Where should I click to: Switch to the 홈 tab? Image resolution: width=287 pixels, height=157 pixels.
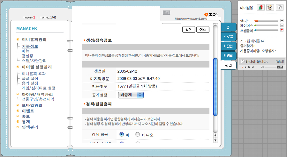pyautogui.click(x=228, y=27)
